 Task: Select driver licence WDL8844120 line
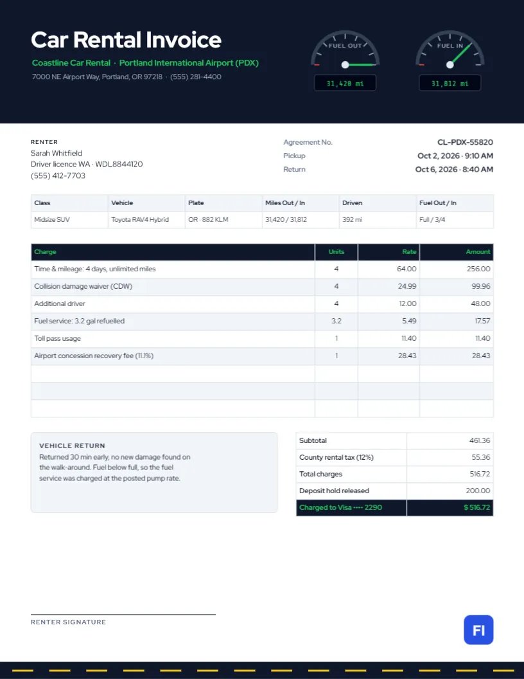pyautogui.click(x=87, y=164)
